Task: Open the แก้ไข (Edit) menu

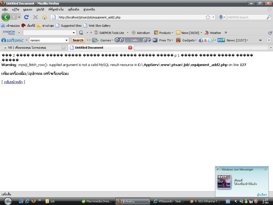Action: [x=15, y=9]
